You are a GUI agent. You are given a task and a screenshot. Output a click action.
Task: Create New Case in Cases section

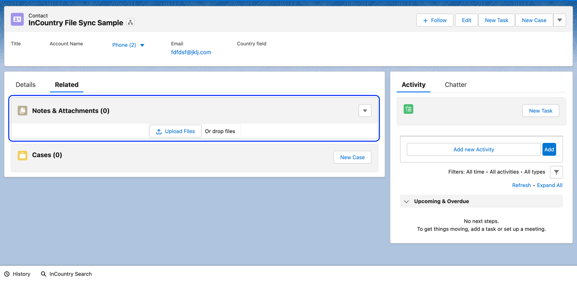click(x=352, y=157)
